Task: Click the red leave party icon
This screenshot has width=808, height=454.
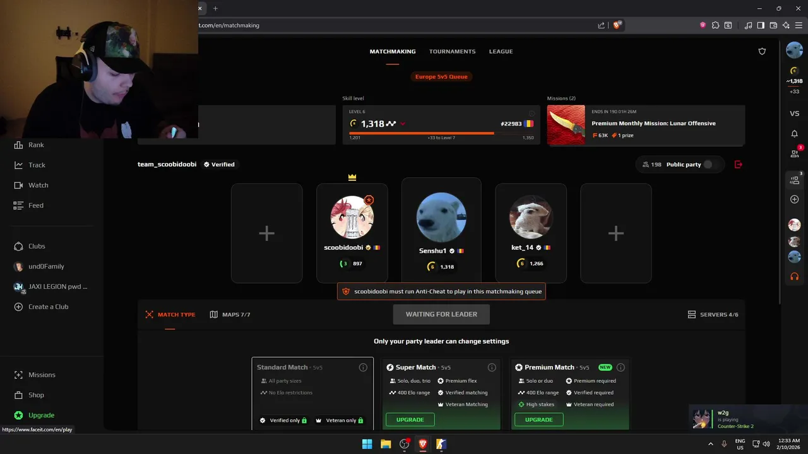Action: (x=739, y=165)
